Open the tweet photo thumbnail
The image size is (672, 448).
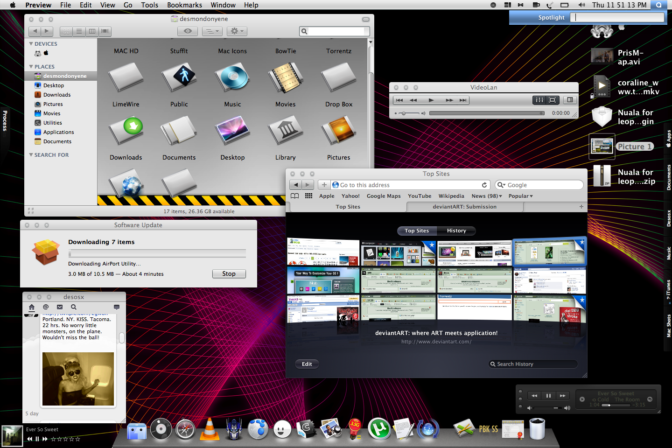pyautogui.click(x=78, y=379)
